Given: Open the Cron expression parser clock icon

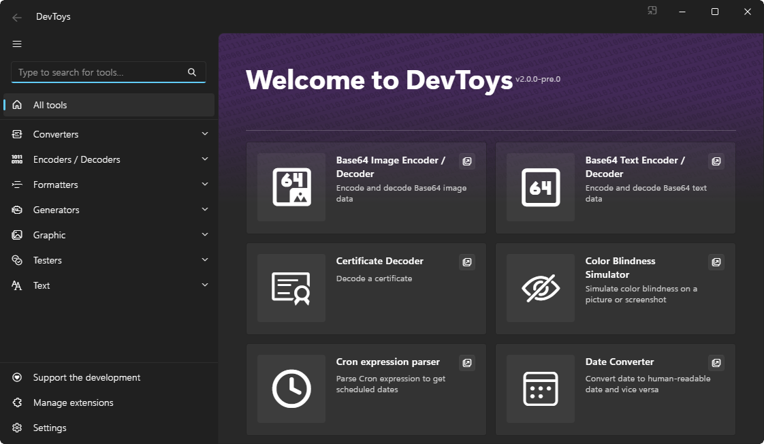Looking at the screenshot, I should click(291, 388).
